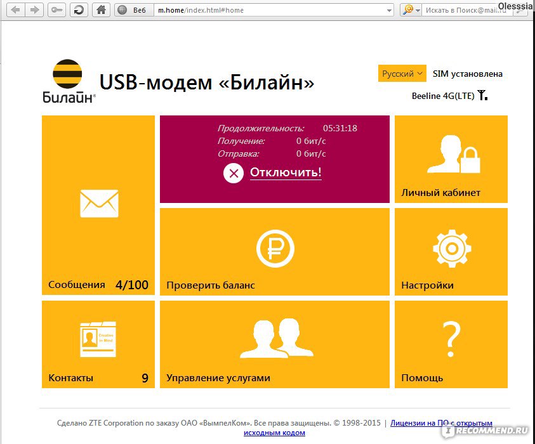Click the globe 'Веб' address badge
535x444 pixels.
[134, 10]
